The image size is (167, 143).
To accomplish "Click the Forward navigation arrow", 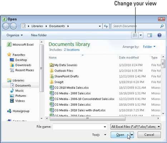I will (13, 26).
